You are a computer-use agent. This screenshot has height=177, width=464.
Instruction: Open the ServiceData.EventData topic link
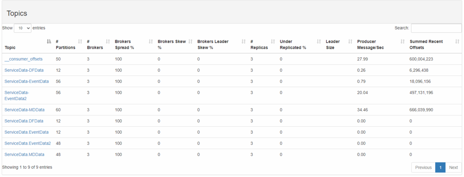point(26,132)
